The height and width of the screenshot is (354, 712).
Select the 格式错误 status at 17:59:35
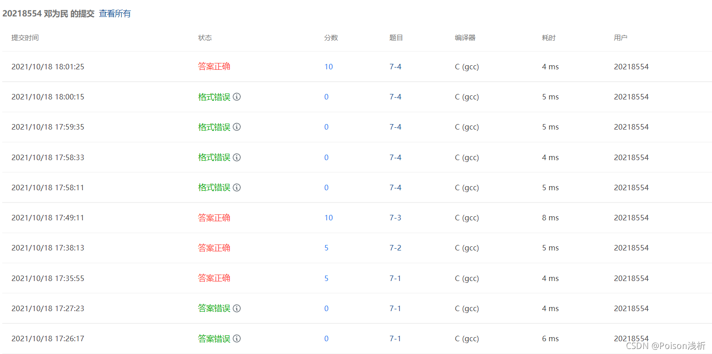(214, 127)
